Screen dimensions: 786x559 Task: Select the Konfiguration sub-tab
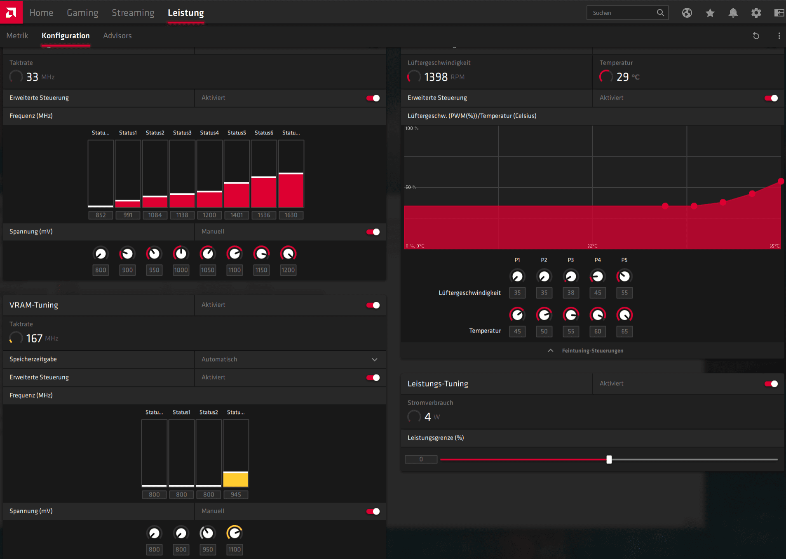(x=66, y=36)
